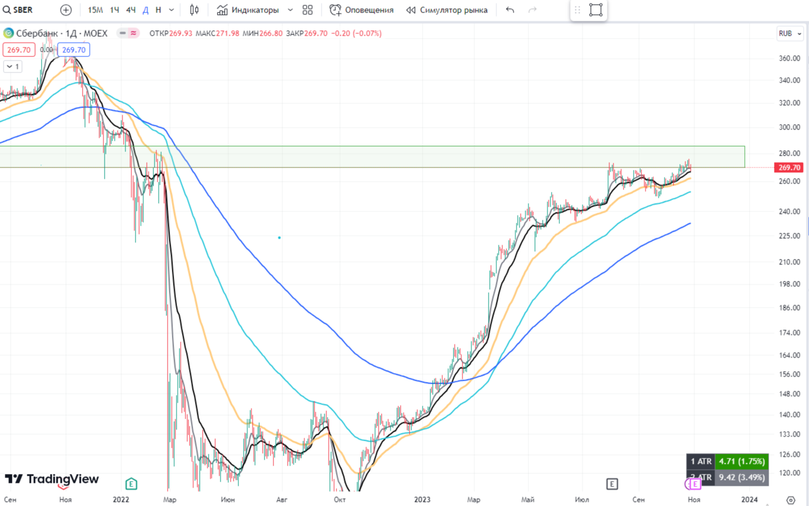
Task: Click the Авг label on the time axis
Action: [281, 500]
